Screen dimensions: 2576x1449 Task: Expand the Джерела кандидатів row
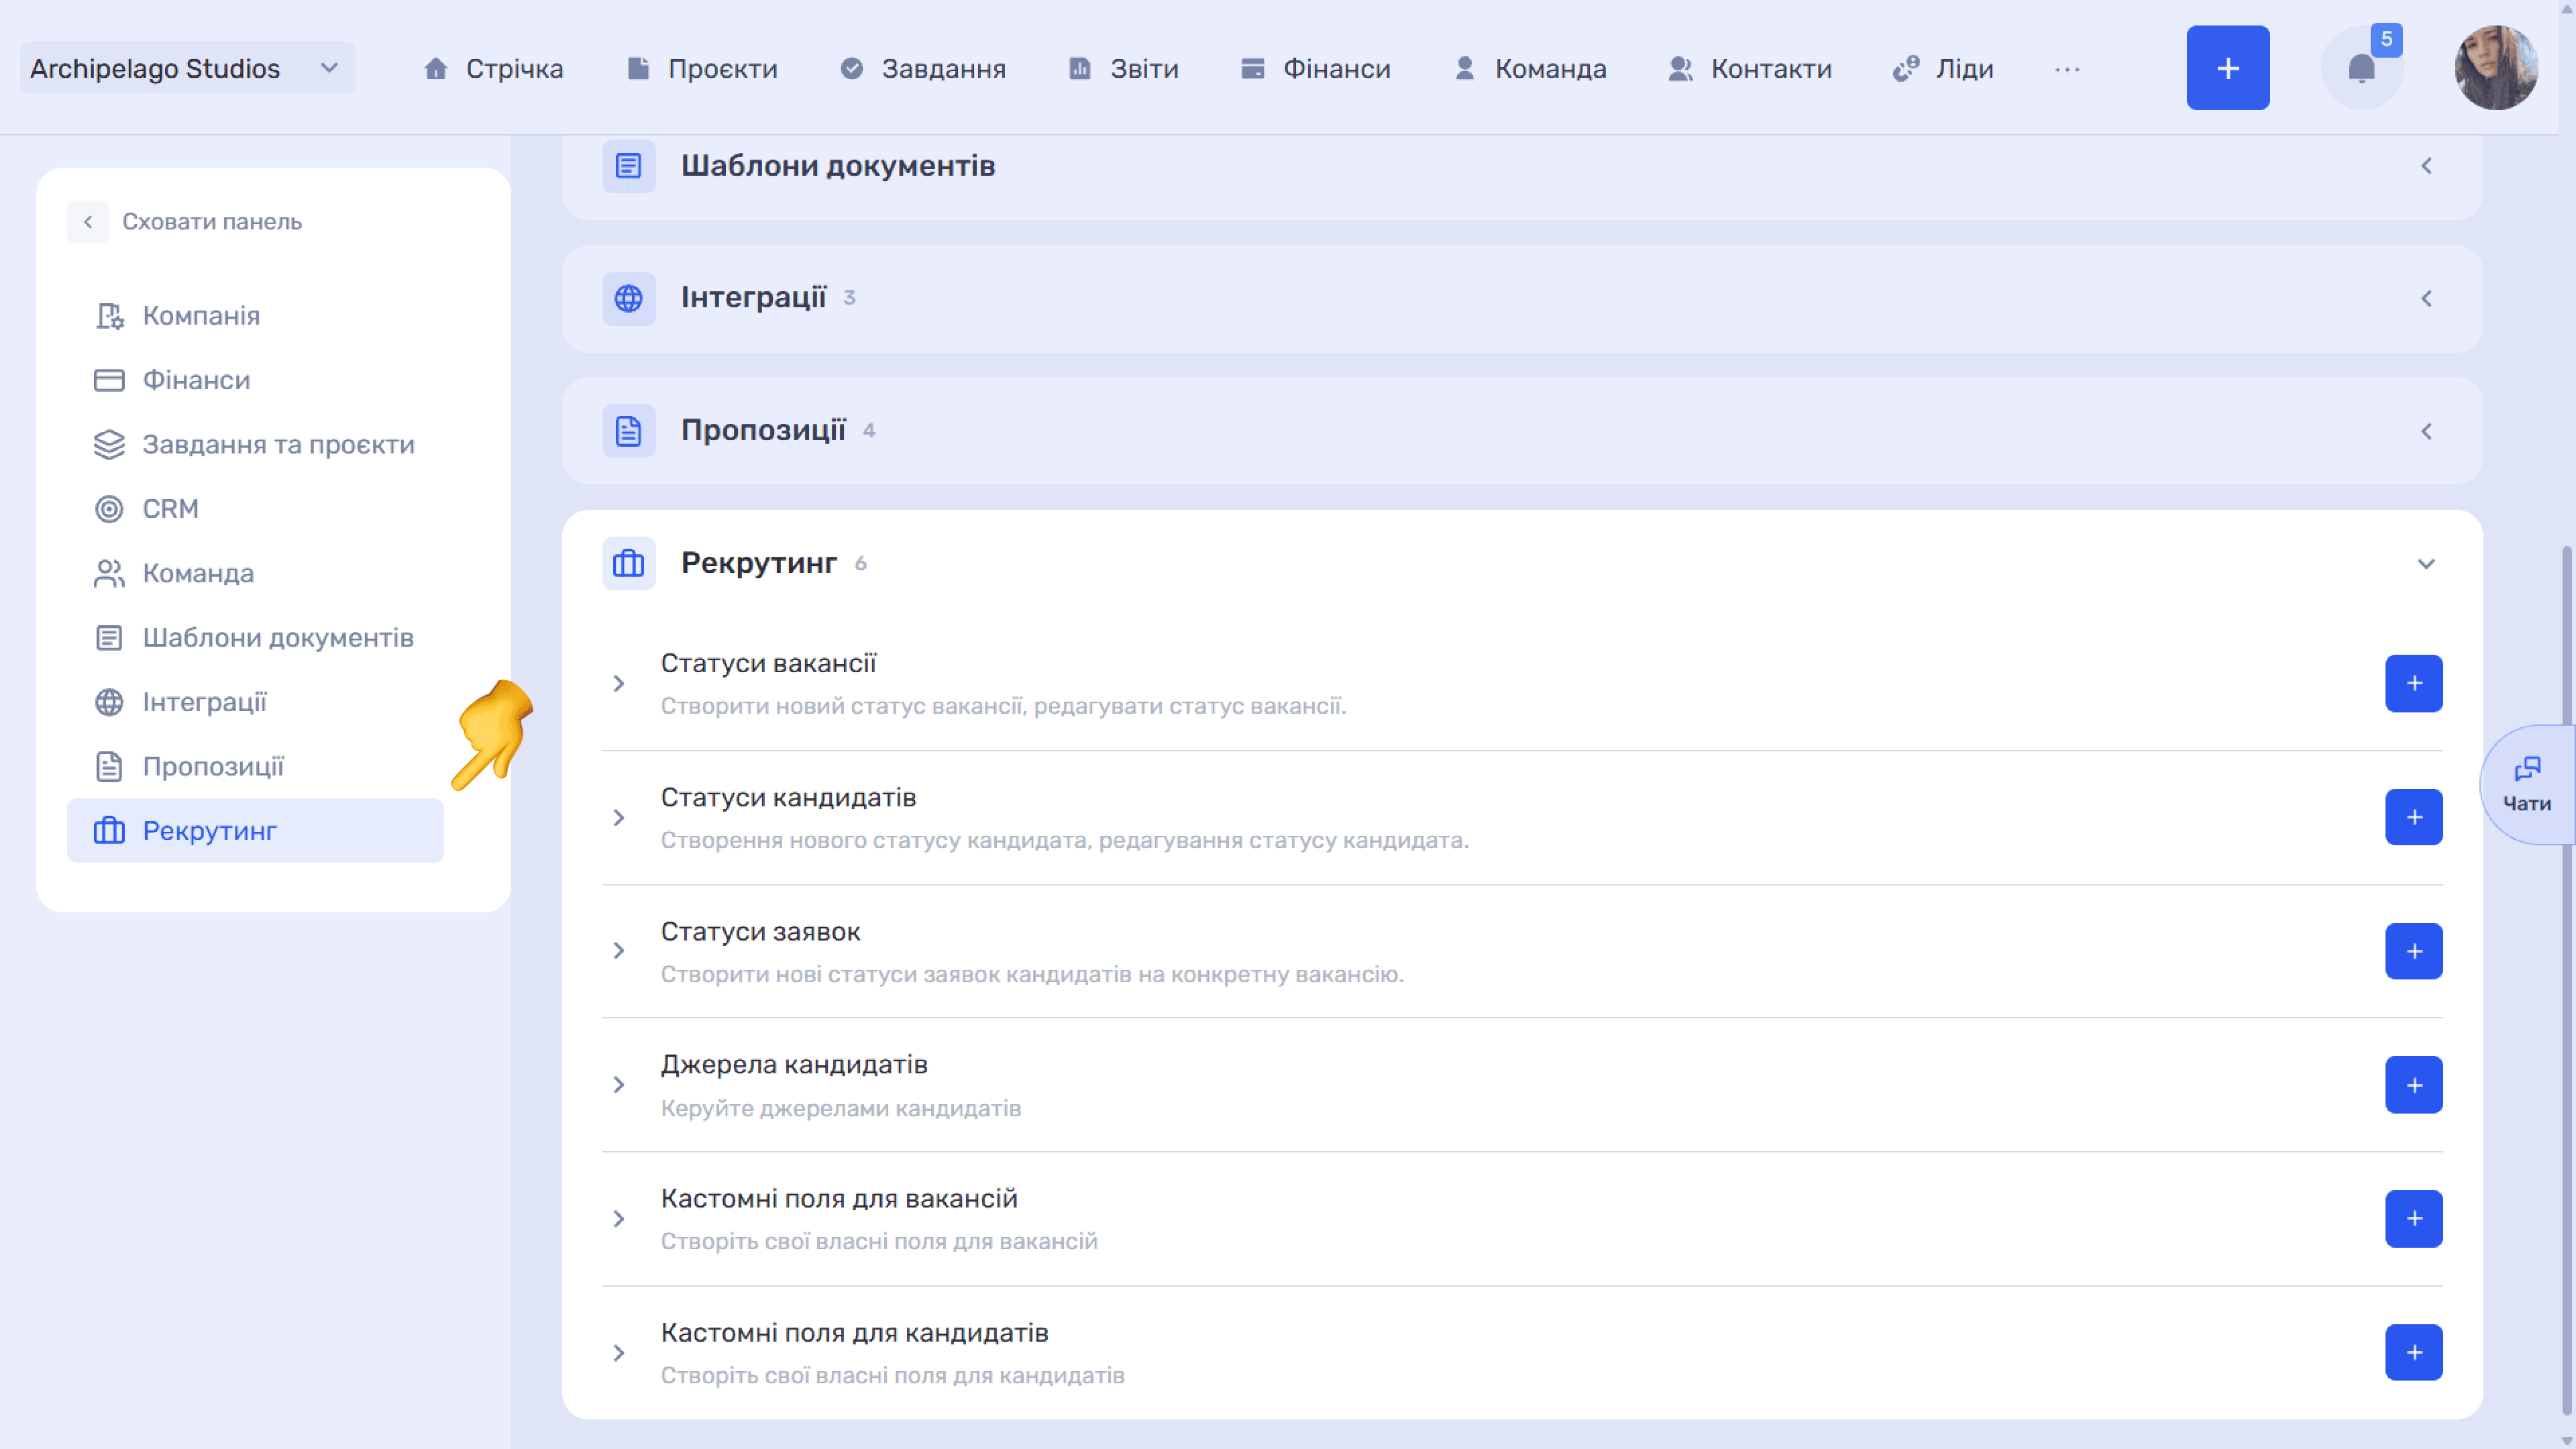(619, 1085)
